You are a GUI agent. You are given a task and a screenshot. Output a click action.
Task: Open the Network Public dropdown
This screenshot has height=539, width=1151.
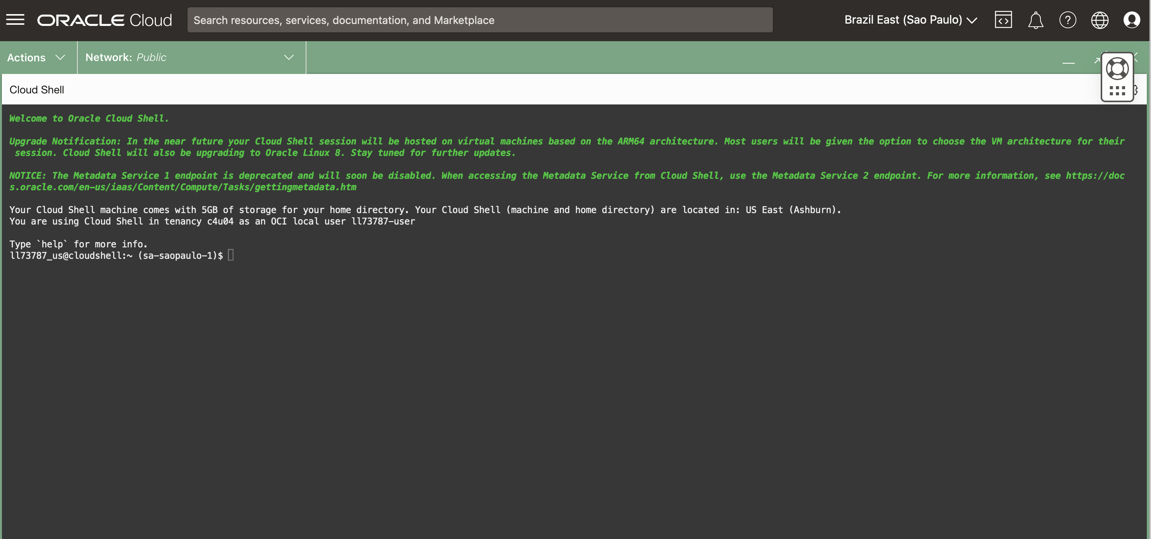coord(191,58)
